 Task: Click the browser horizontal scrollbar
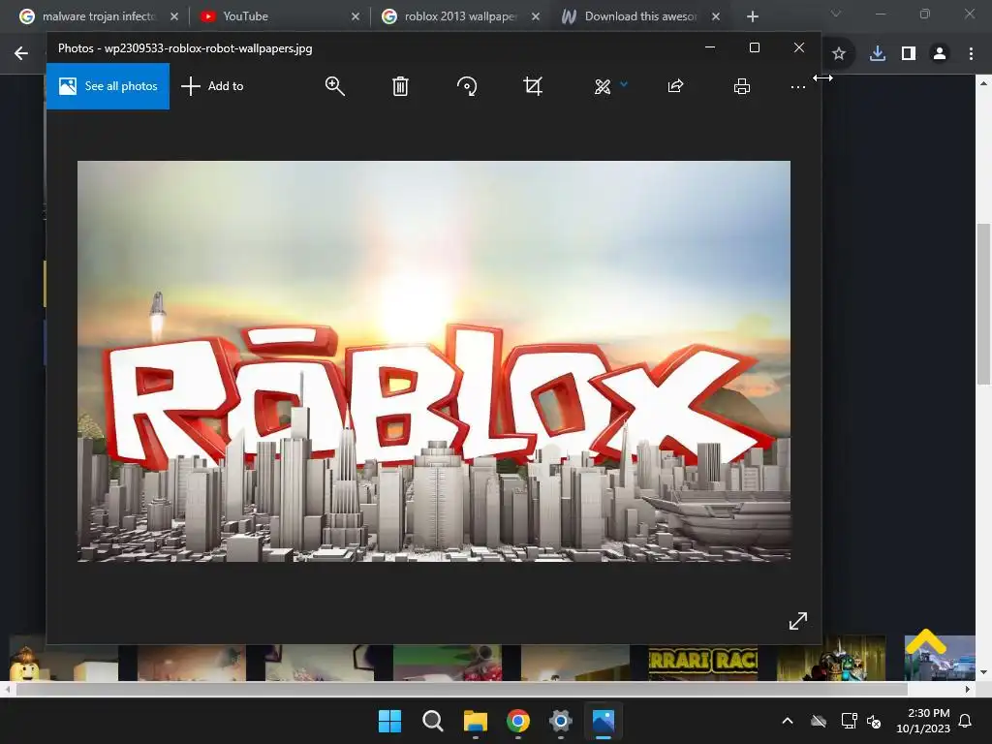tap(461, 689)
